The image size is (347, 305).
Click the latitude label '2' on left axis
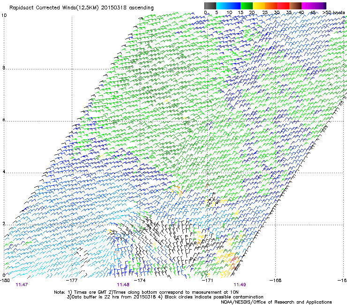point(4,224)
